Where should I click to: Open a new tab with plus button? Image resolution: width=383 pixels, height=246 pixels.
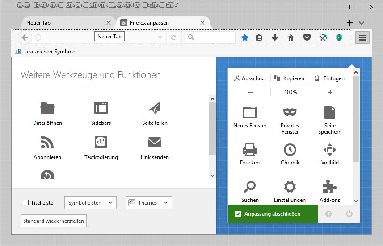tap(350, 23)
